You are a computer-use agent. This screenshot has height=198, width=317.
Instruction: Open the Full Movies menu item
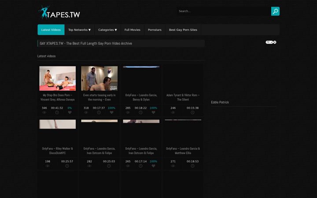pyautogui.click(x=133, y=30)
